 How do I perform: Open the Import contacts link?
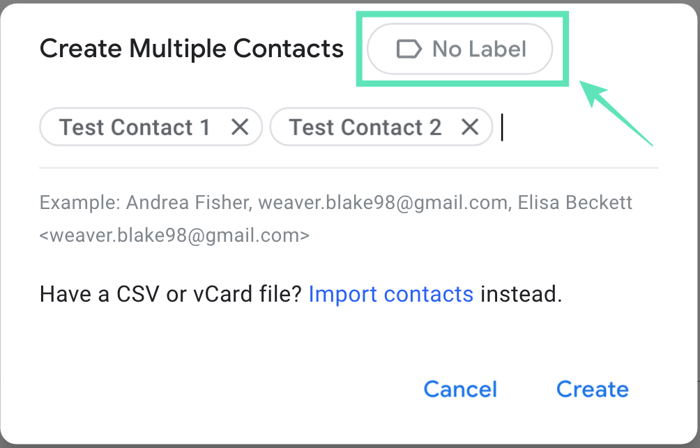(x=390, y=295)
